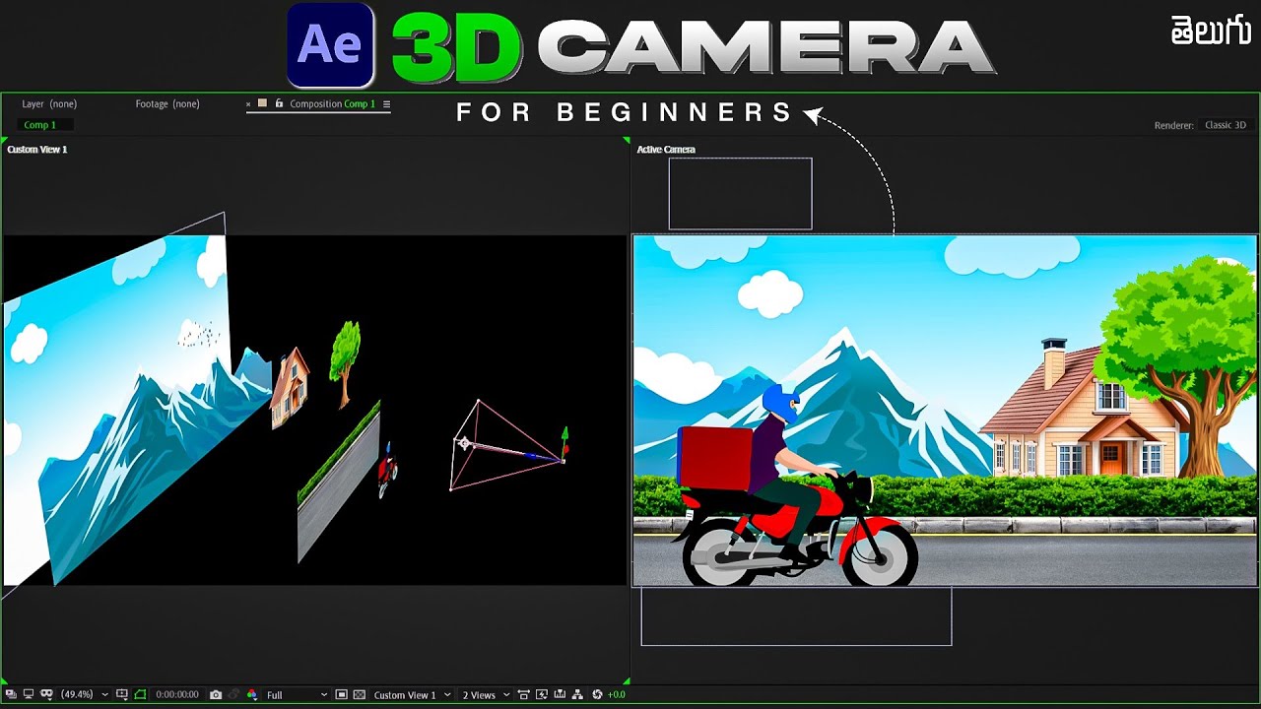
Task: Click the Active Camera viewport label
Action: [x=666, y=150]
